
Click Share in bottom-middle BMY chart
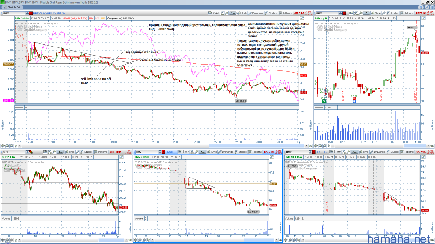[x=184, y=152]
